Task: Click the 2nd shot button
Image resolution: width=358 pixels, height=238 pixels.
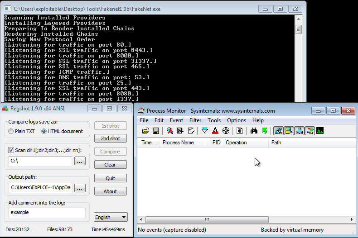Action: click(x=111, y=138)
